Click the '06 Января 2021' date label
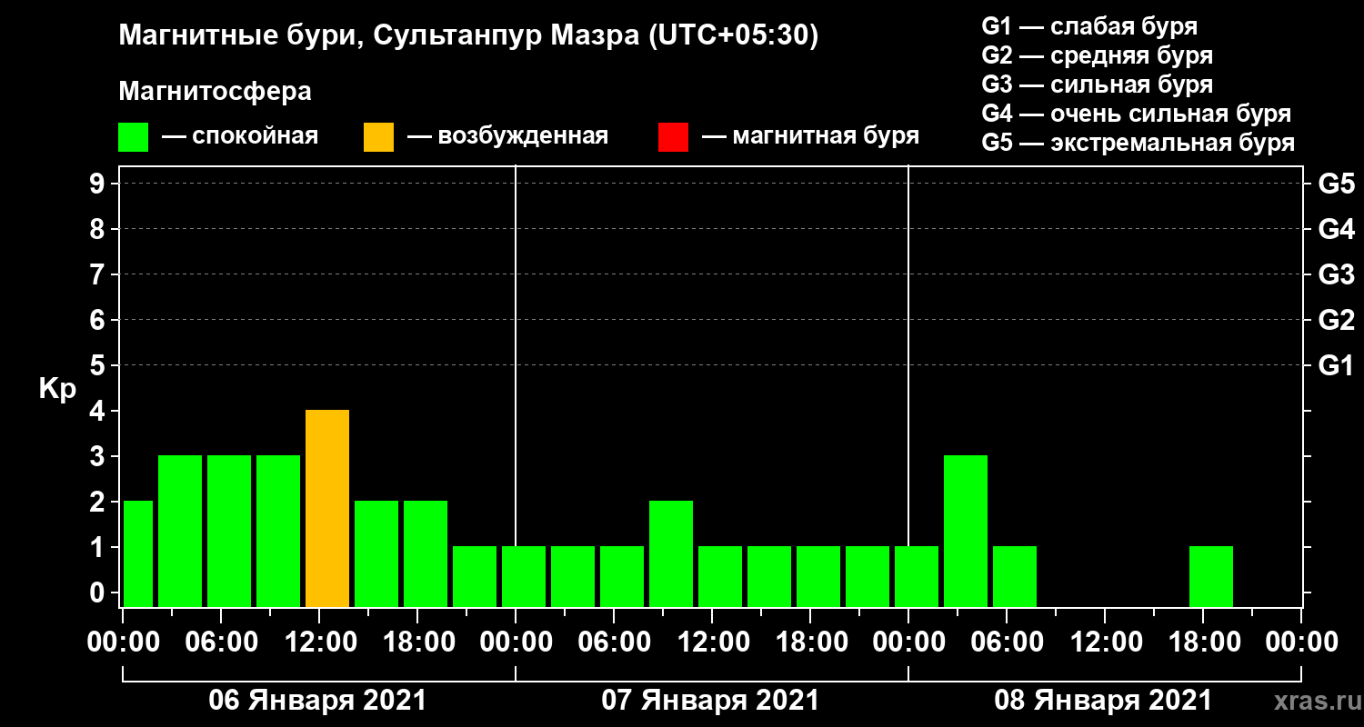This screenshot has width=1364, height=727. point(317,701)
